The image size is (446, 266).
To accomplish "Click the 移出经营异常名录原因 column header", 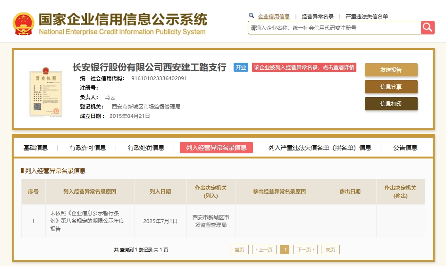I will tap(279, 191).
